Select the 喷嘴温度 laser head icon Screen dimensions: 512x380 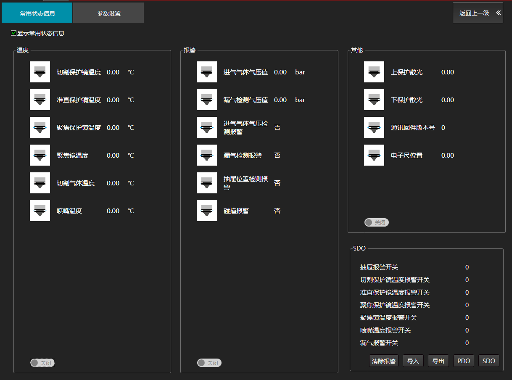[40, 211]
